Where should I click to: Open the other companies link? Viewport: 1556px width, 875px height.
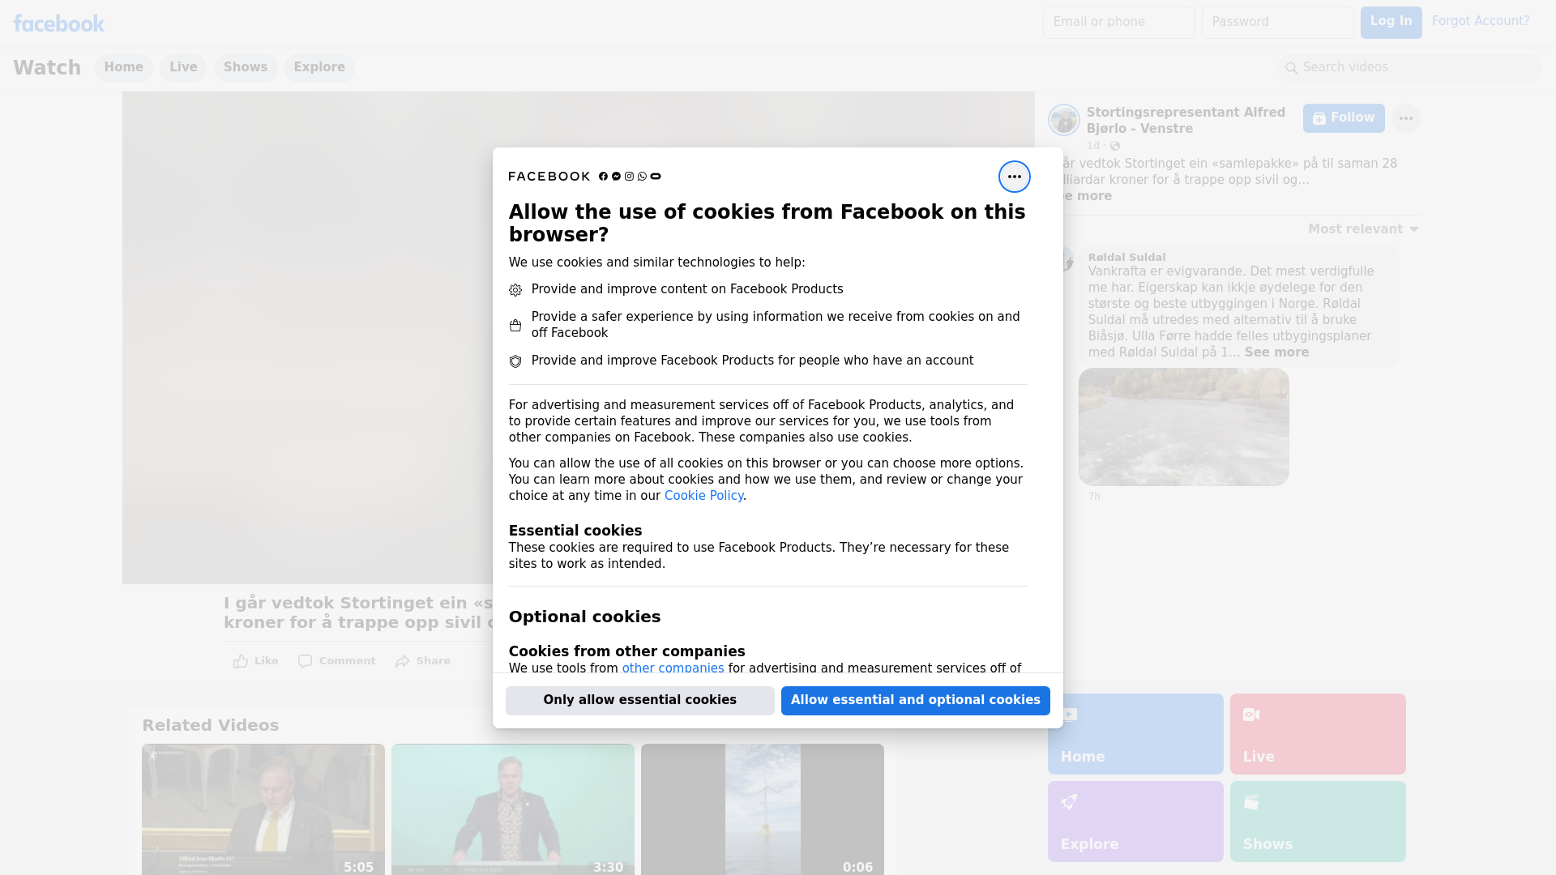coord(673,668)
